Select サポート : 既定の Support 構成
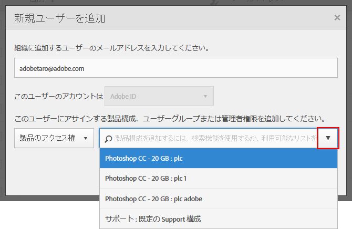This screenshot has height=229, width=352. tap(219, 219)
